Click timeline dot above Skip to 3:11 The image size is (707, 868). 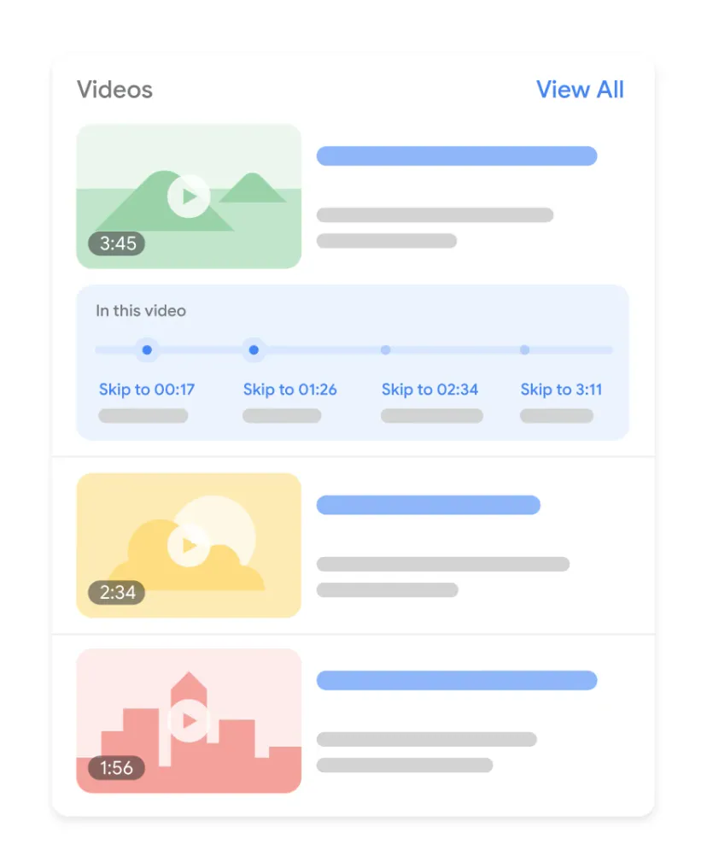524,350
